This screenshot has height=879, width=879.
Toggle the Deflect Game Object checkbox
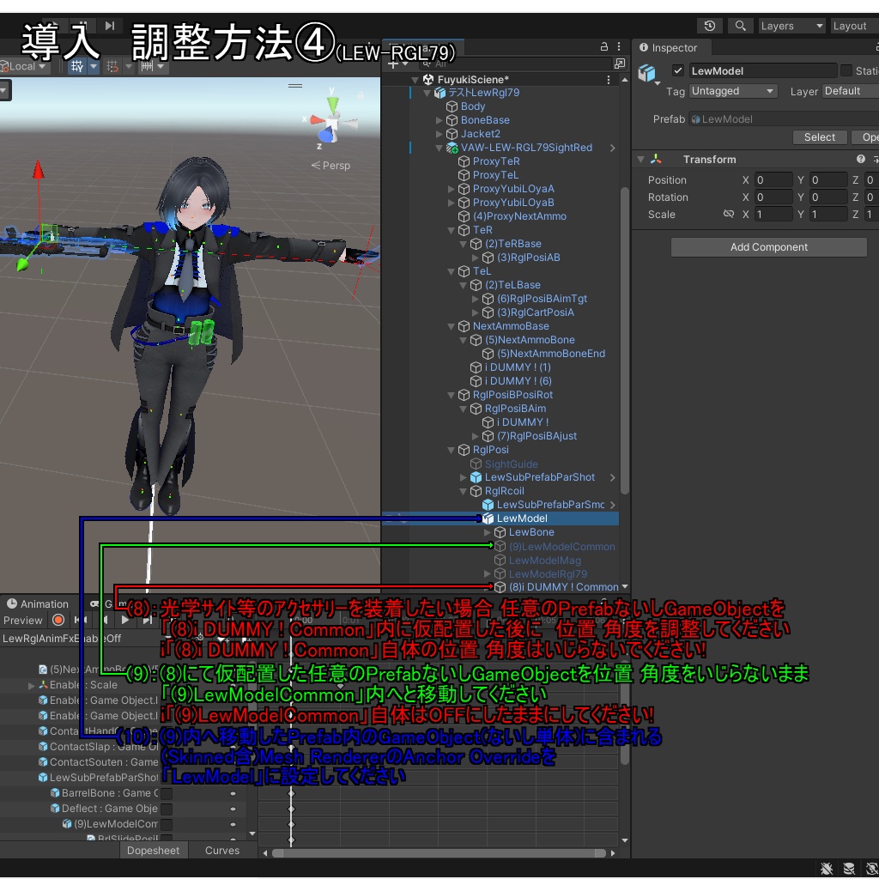click(167, 809)
